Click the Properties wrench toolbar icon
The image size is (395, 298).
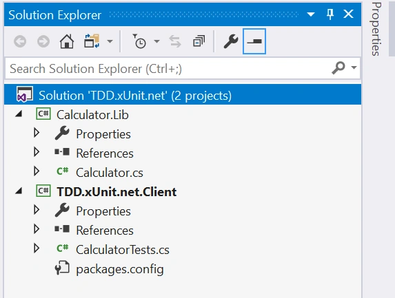(231, 41)
